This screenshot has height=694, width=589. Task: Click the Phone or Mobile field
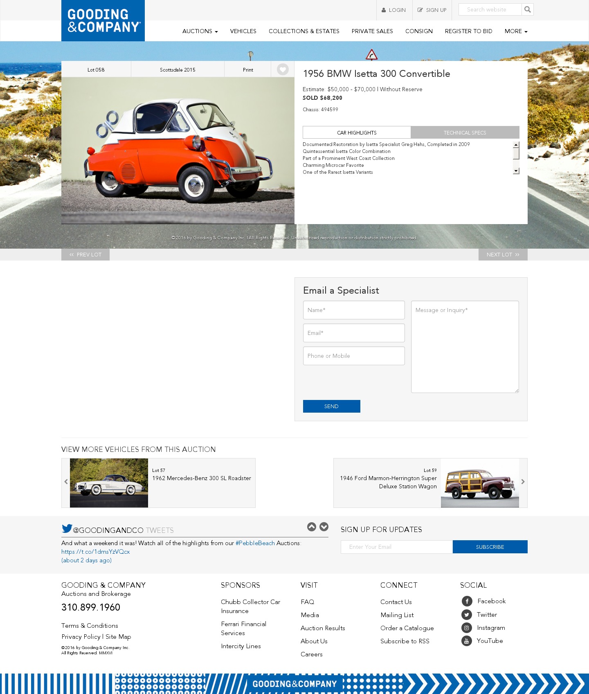point(354,356)
